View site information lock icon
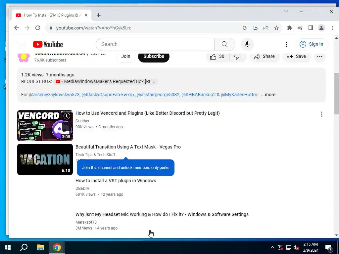Viewport: 339px width, 254px height. click(51, 28)
